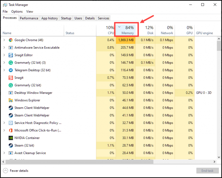Image resolution: width=222 pixels, height=178 pixels.
Task: Switch to the Details tab
Action: [90, 18]
